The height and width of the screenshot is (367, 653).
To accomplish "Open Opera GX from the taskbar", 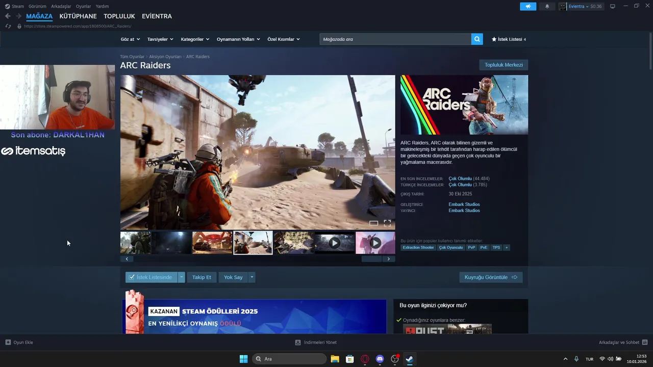I will [365, 359].
